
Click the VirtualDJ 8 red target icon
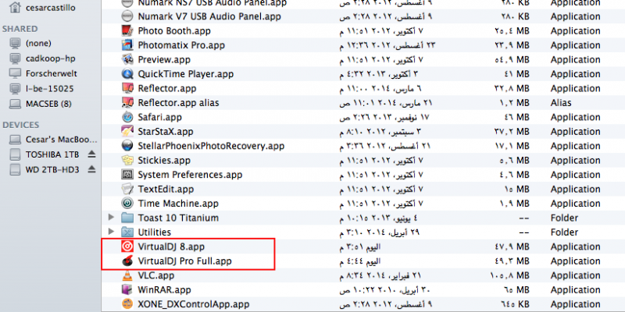click(x=127, y=246)
